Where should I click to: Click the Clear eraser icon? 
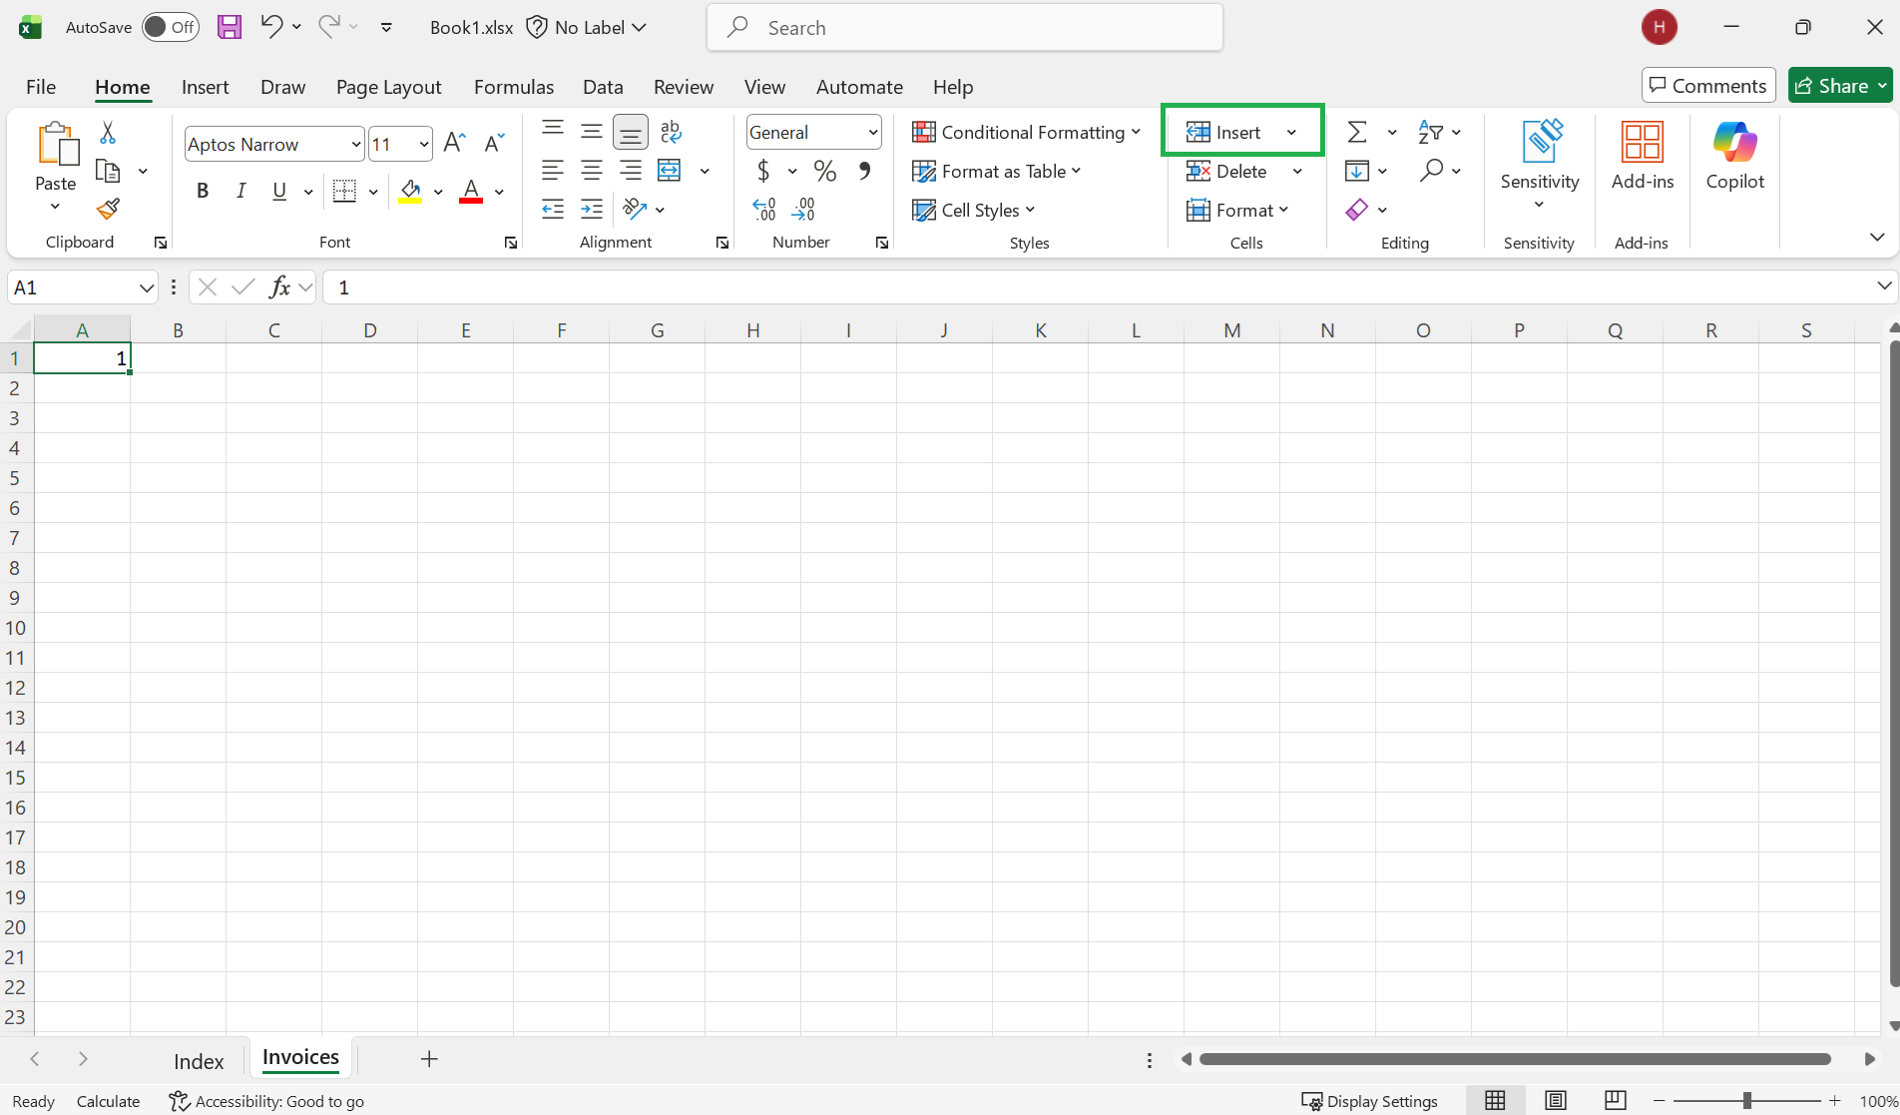[x=1357, y=210]
